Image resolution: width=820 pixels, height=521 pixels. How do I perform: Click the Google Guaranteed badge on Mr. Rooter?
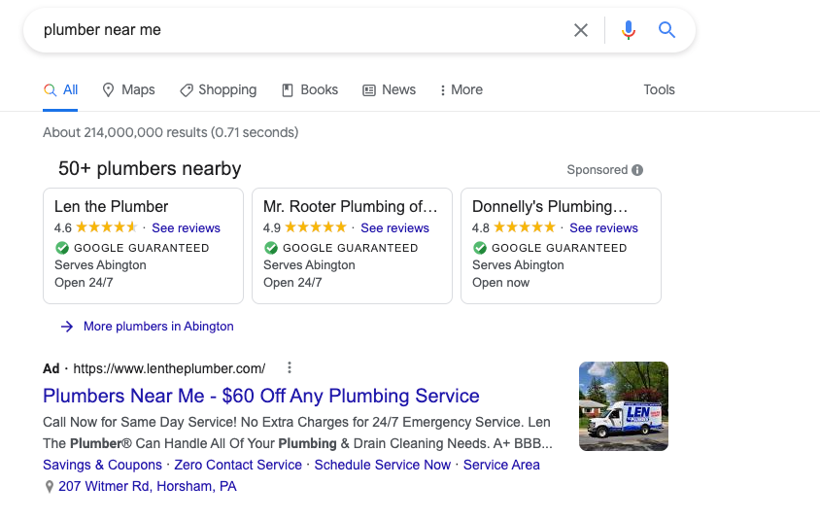(x=341, y=248)
